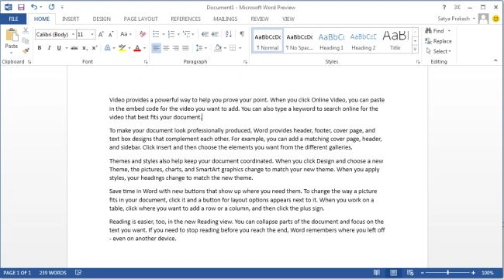Justify the paragraph text

click(x=185, y=48)
